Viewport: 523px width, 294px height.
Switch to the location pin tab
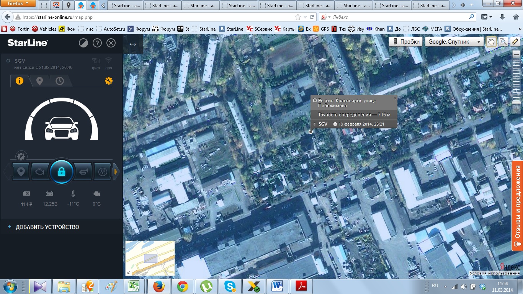(39, 81)
